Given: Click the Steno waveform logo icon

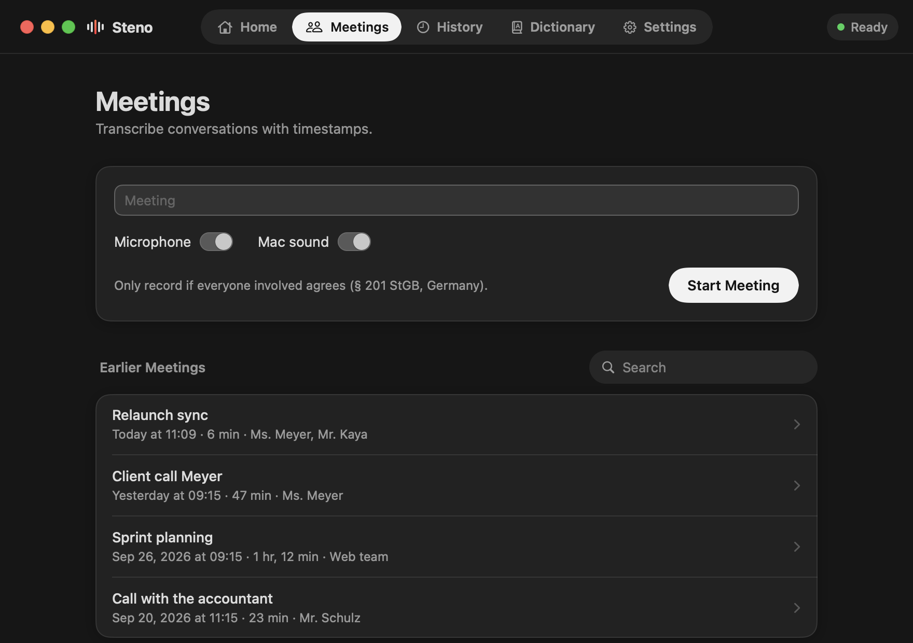Looking at the screenshot, I should [x=95, y=27].
